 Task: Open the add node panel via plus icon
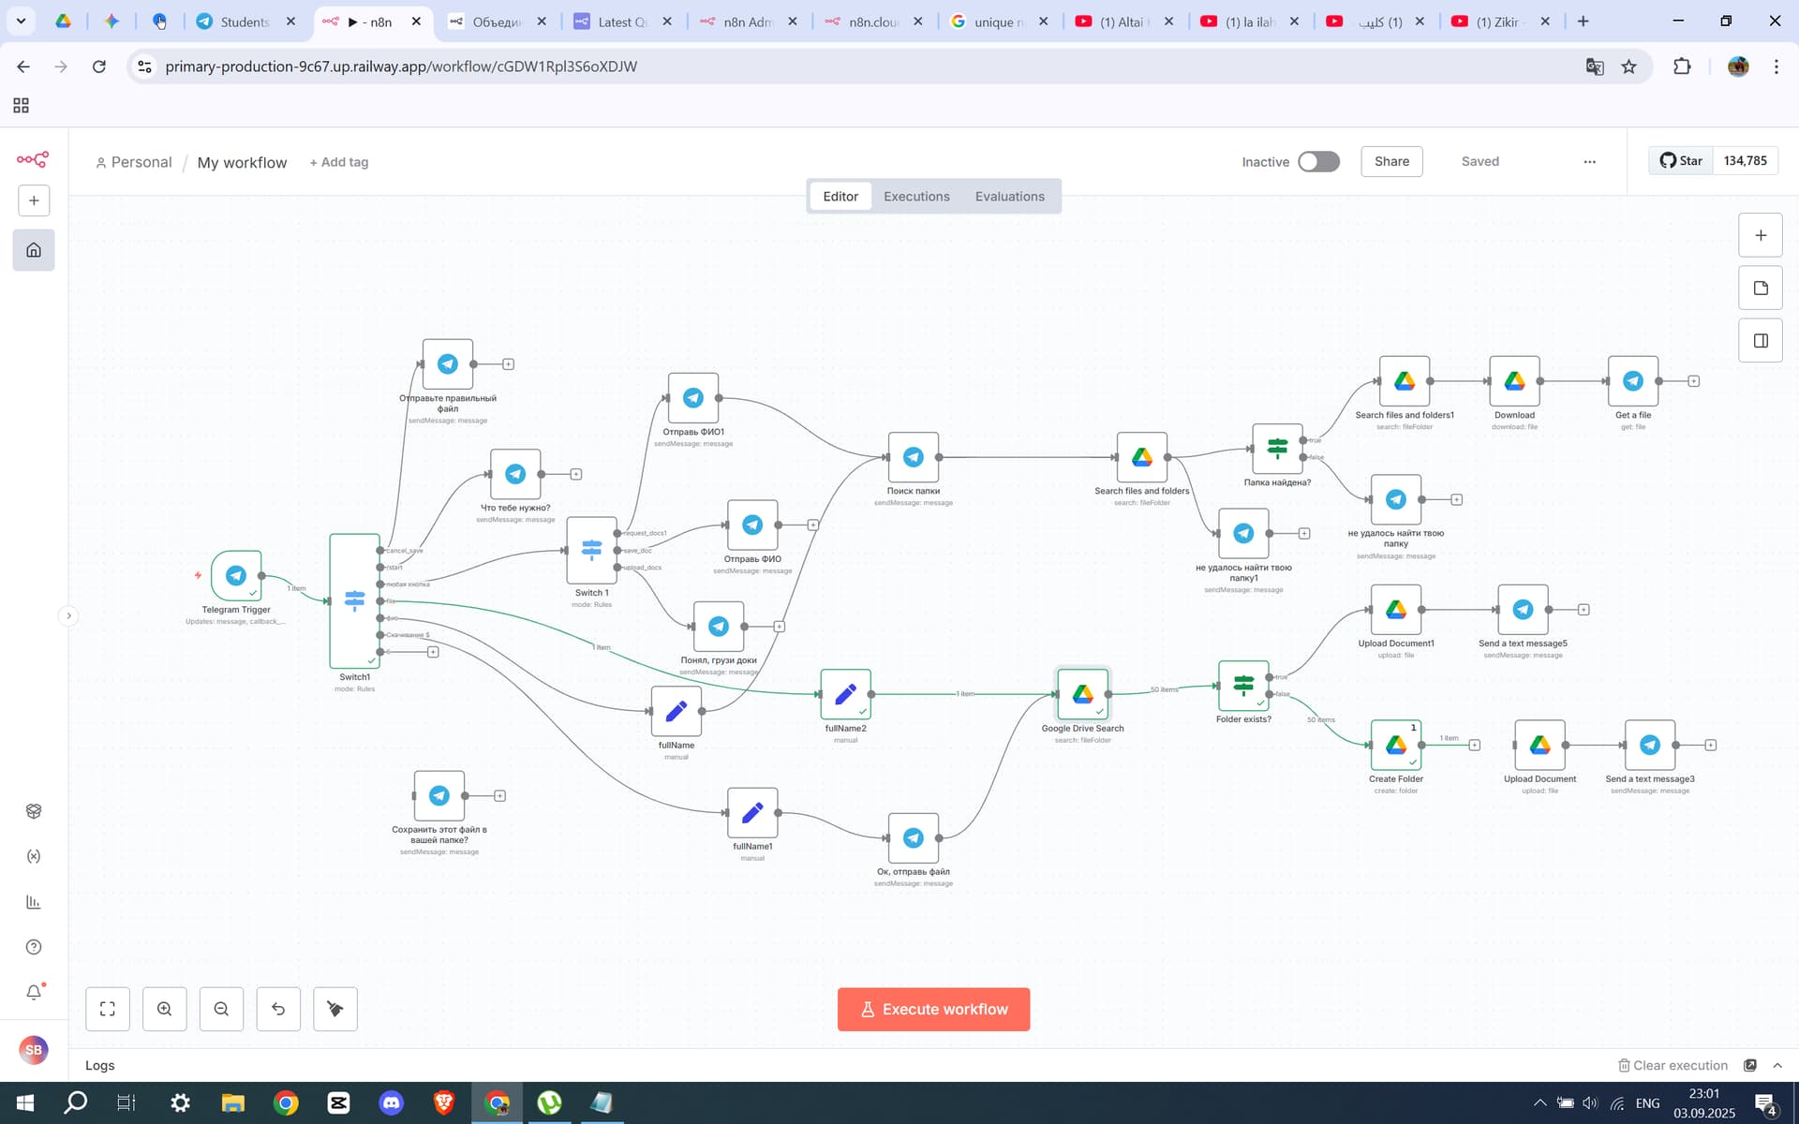coord(1761,235)
